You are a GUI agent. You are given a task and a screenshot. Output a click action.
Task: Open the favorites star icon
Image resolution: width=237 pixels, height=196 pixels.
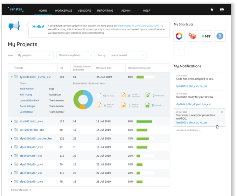(x=212, y=9)
